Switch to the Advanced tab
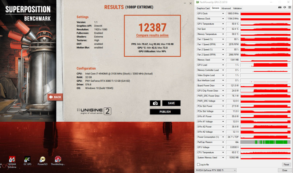Screen dimensions: 293x173 [x=226, y=8]
